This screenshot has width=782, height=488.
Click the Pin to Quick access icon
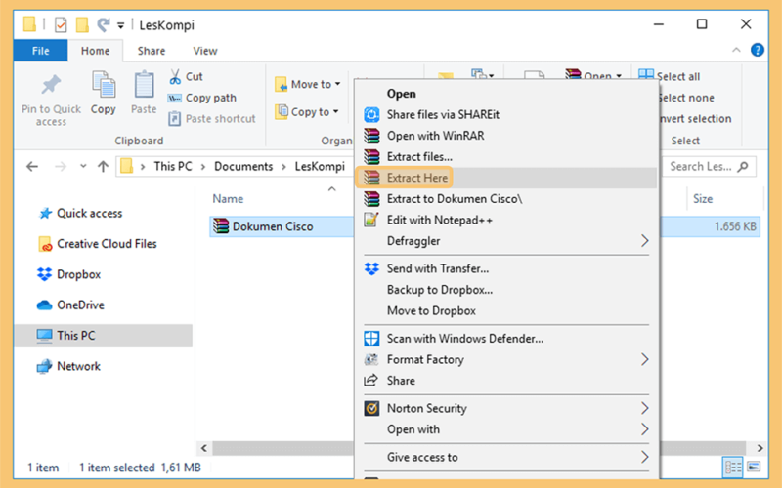(x=51, y=85)
